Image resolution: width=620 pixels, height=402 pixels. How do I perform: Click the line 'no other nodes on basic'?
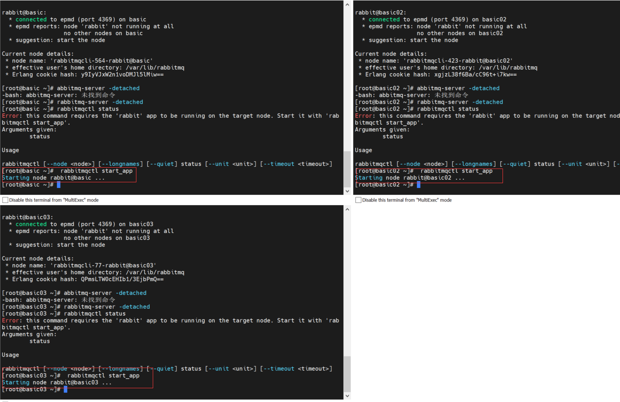(103, 33)
